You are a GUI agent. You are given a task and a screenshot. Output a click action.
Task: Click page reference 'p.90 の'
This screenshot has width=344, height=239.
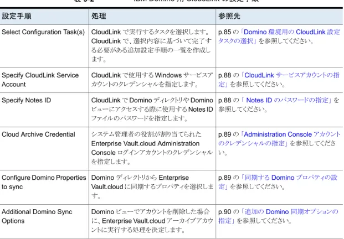coord(228,212)
